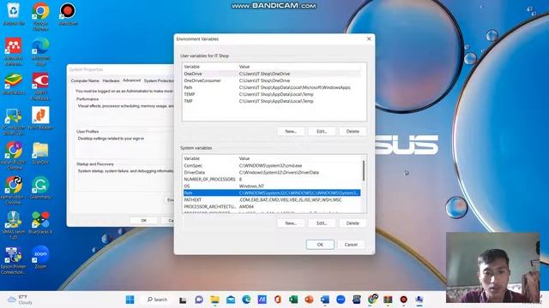Viewport: 549px width, 308px height.
Task: Open Microsoft Edge on the taskbar
Action: pos(246,299)
